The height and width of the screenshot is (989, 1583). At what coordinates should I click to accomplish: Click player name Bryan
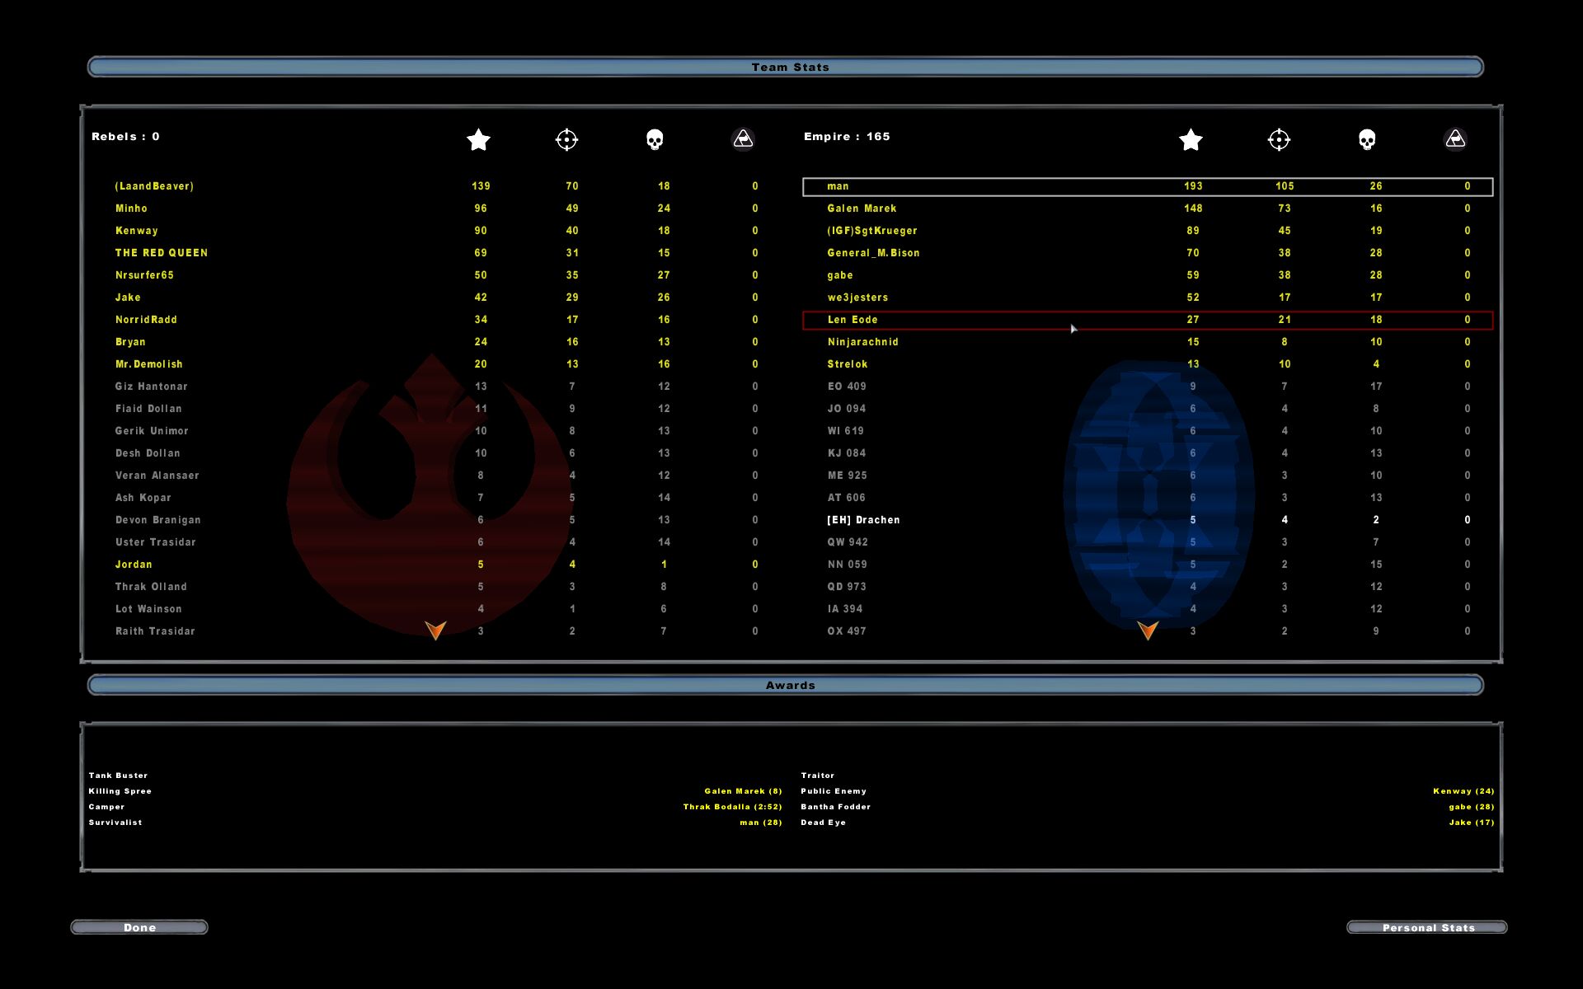click(130, 342)
